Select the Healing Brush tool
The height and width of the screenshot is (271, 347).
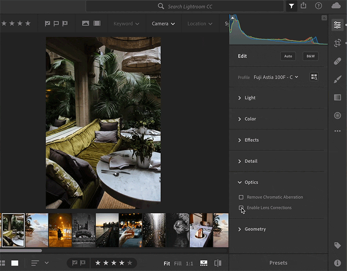pyautogui.click(x=337, y=61)
